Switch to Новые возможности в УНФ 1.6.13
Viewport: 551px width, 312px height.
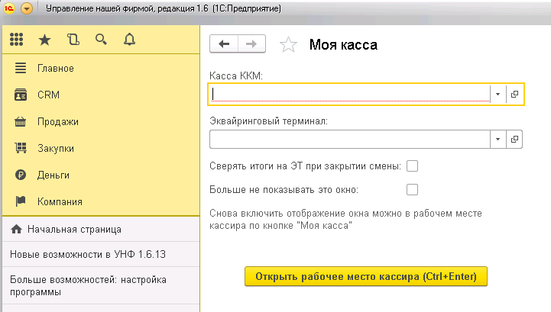click(101, 254)
